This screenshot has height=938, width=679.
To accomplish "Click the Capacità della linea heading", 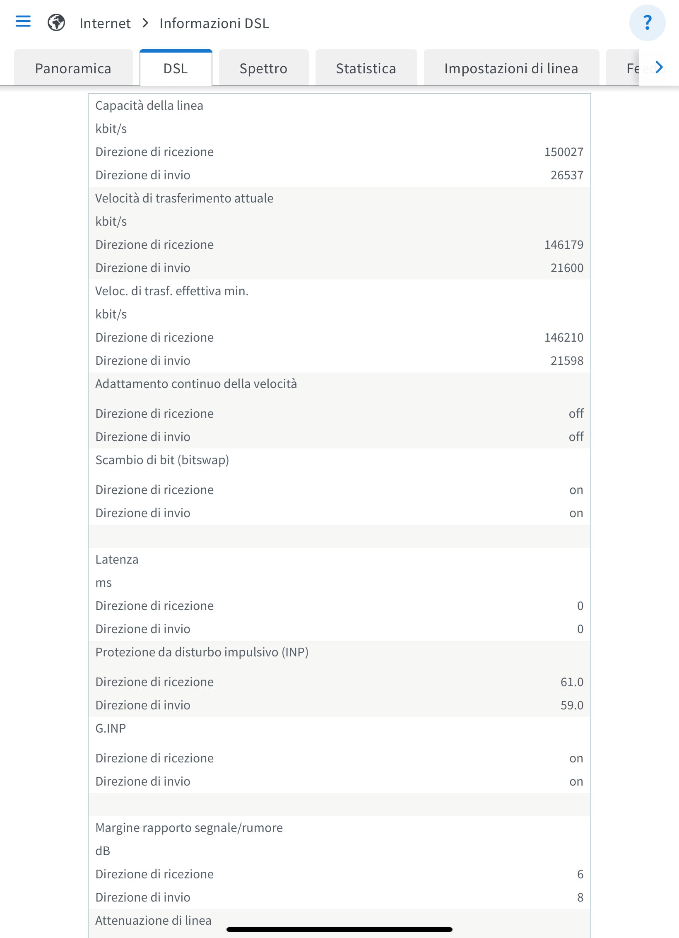I will click(x=149, y=106).
